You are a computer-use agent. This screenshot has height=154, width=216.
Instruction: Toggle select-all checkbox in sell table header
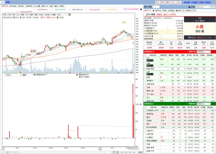click(145, 107)
